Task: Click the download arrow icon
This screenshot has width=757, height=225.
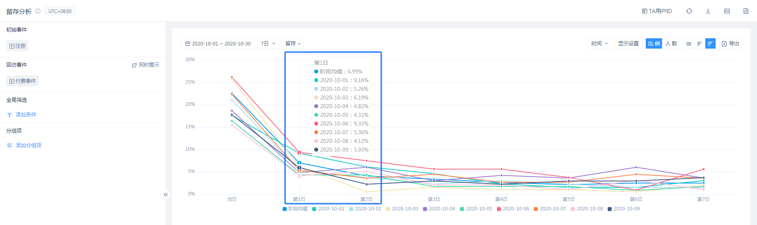Action: coord(708,11)
